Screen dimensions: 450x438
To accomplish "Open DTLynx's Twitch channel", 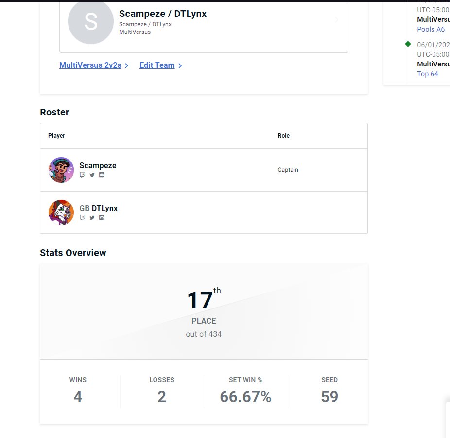I will pyautogui.click(x=82, y=218).
